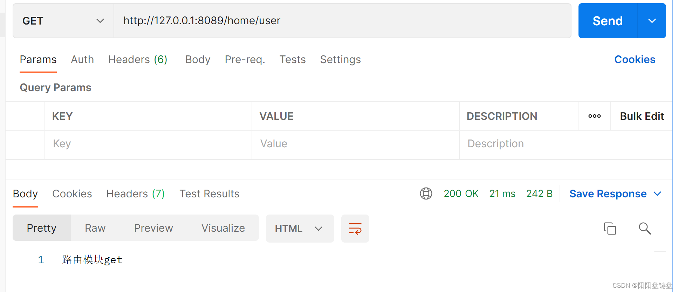Open the request Headers (6) tab
Viewport: 678px width, 292px height.
click(138, 59)
